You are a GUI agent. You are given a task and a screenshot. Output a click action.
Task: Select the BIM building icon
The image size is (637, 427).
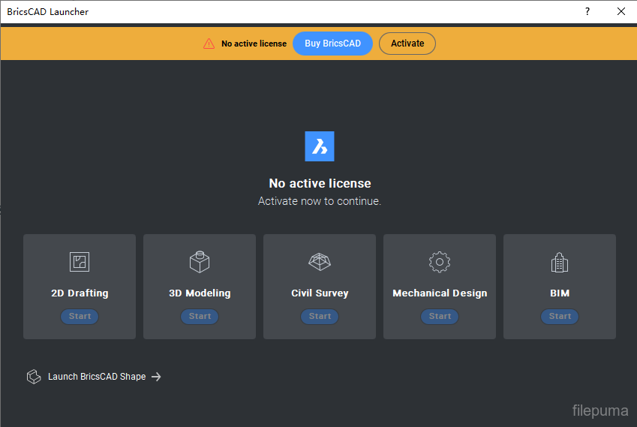tap(560, 262)
